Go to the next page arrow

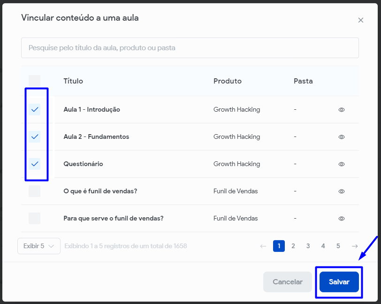tap(355, 246)
